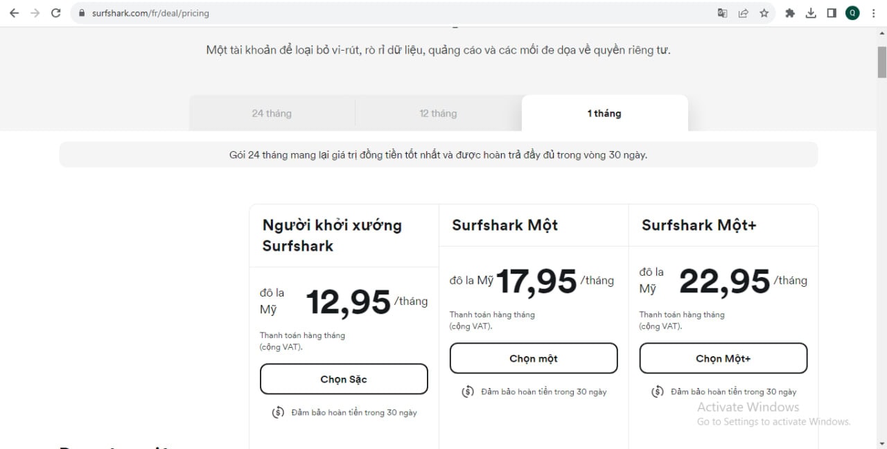Screen dimensions: 887x449
Task: Open the browser downloads icon
Action: (811, 13)
